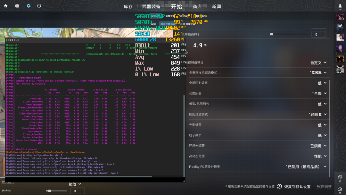The image size is (346, 195).
Task: Go to the home screen icon
Action: coord(6,6)
